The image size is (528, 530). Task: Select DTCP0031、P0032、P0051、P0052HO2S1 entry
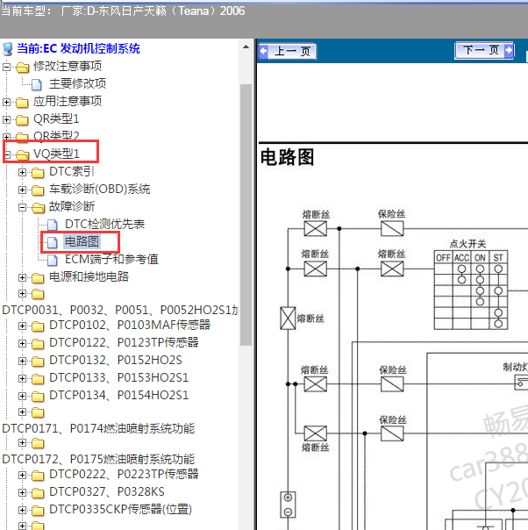click(120, 310)
